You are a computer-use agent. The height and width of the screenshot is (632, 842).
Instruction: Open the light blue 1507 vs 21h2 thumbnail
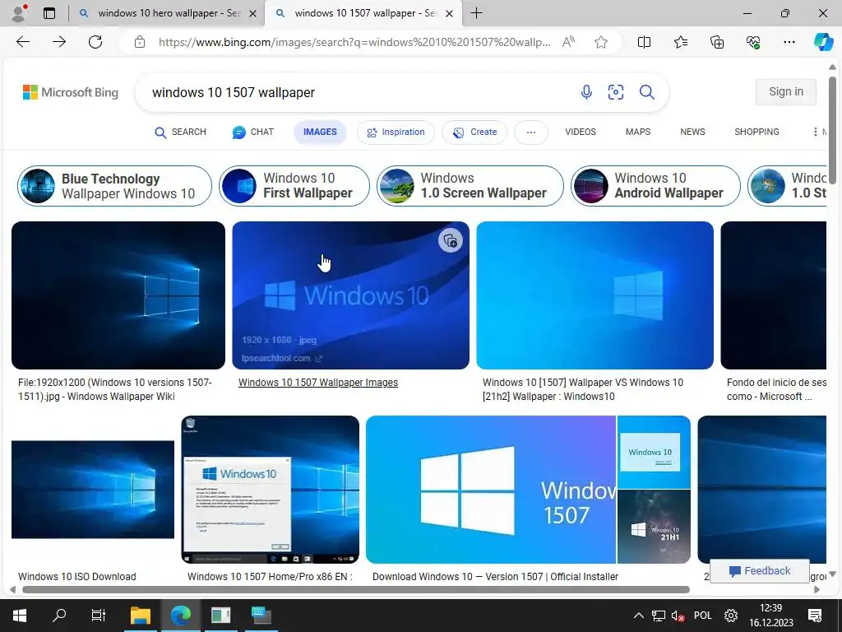(595, 295)
